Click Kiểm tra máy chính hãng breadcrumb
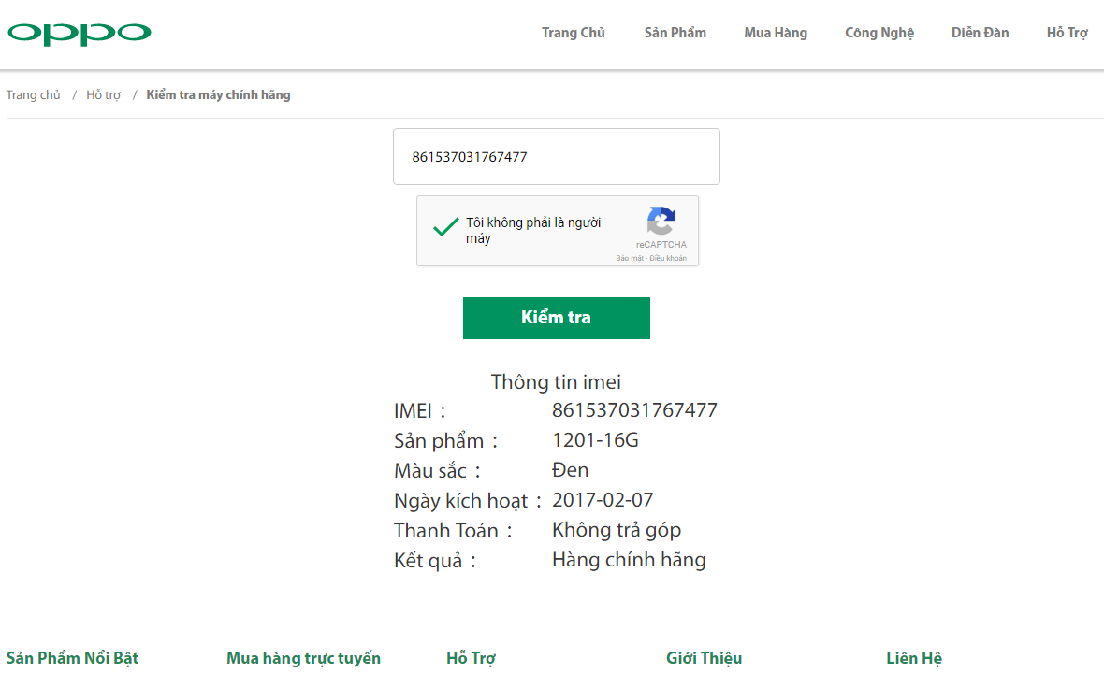The width and height of the screenshot is (1104, 673). click(218, 95)
